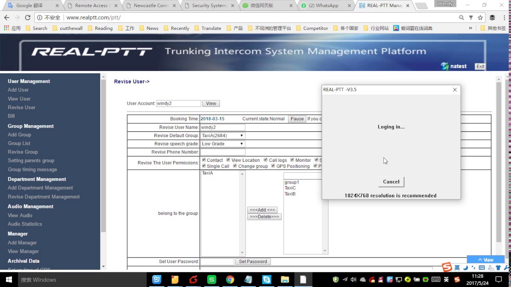This screenshot has width=511, height=287.
Task: Toggle the View Location permission checkbox
Action: coord(228,160)
